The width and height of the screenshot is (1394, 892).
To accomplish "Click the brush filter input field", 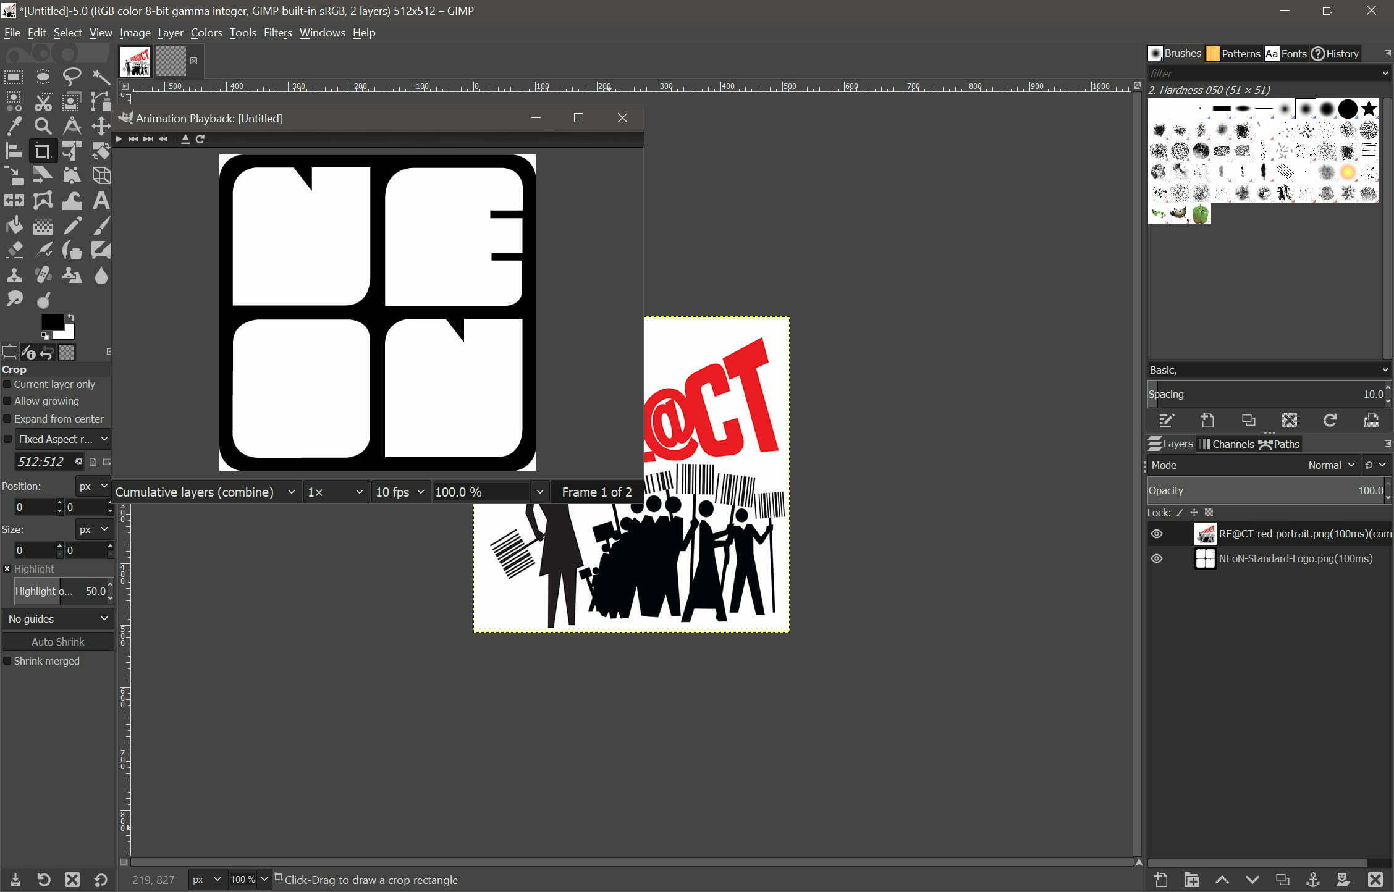I will pos(1264,74).
